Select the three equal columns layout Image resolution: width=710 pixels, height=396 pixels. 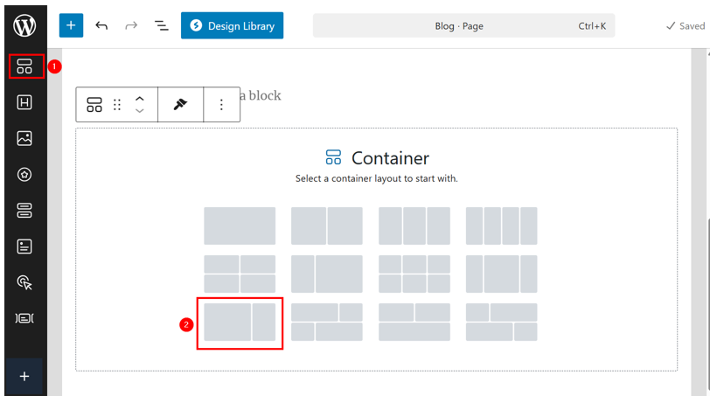click(414, 226)
